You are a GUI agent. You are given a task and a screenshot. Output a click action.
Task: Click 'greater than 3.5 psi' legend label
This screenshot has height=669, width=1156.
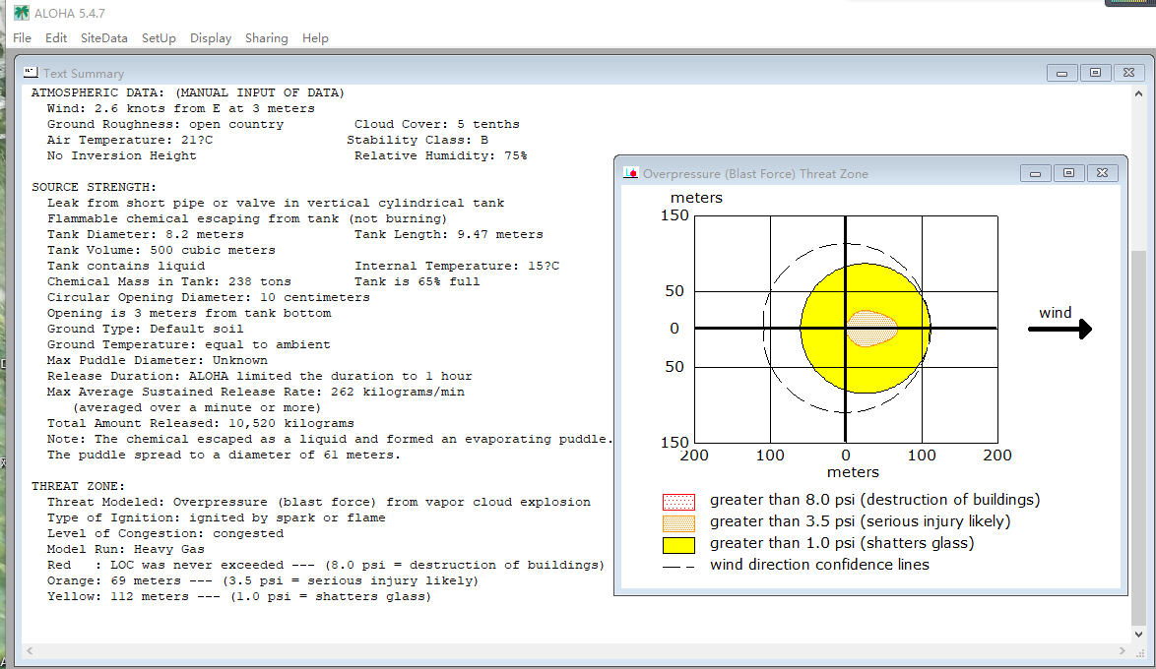pos(860,521)
